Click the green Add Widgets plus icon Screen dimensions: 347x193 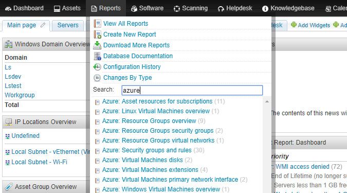294,25
